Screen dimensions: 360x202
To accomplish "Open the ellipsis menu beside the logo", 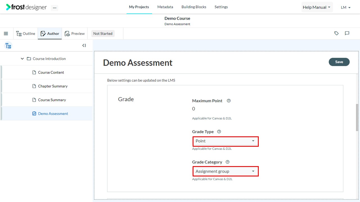I will pyautogui.click(x=55, y=8).
